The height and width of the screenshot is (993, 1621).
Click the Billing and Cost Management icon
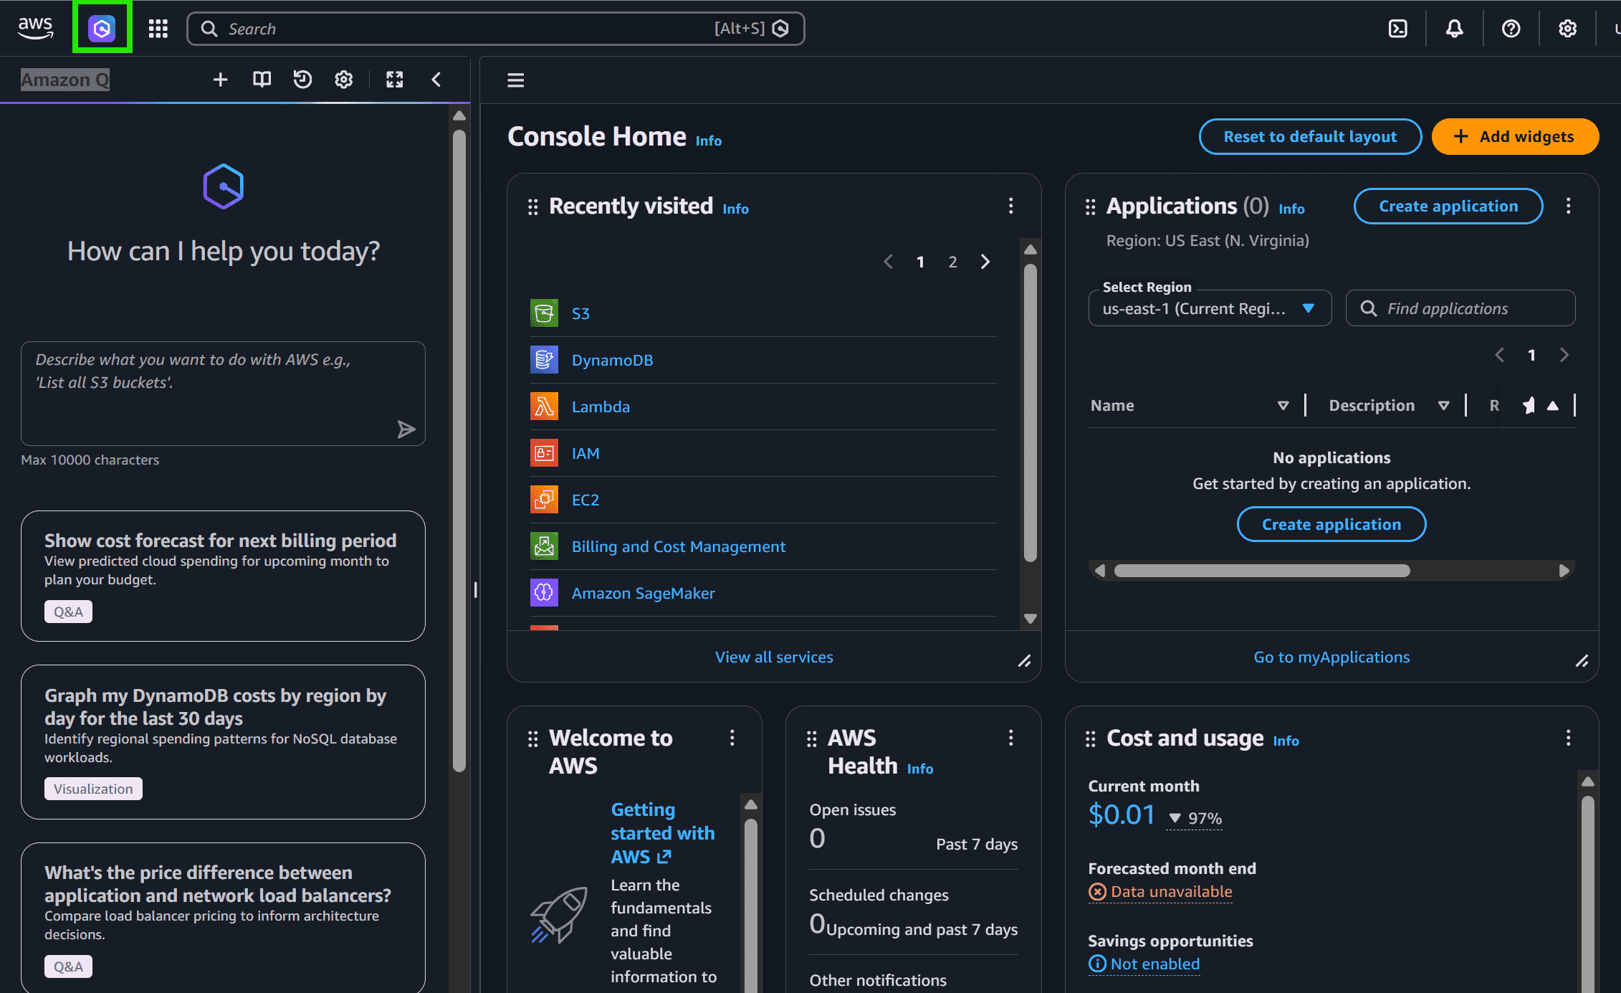click(544, 546)
